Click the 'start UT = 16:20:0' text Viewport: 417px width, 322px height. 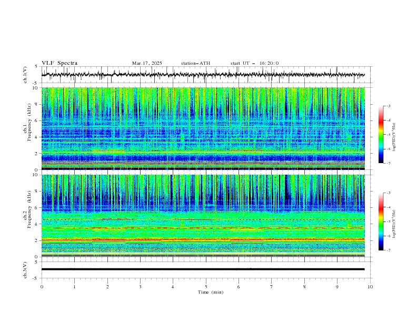tap(254, 63)
